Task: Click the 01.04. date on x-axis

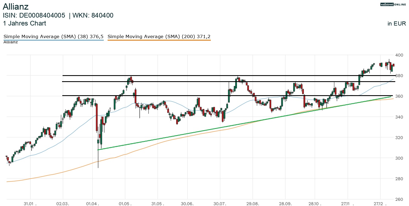Action: (x=93, y=204)
